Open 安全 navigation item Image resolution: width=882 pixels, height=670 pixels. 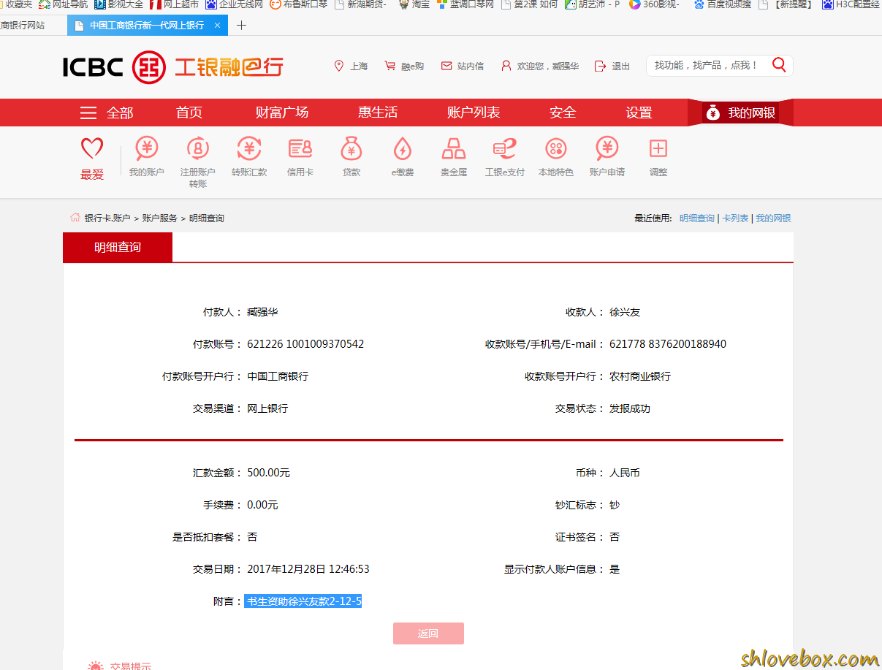click(563, 113)
